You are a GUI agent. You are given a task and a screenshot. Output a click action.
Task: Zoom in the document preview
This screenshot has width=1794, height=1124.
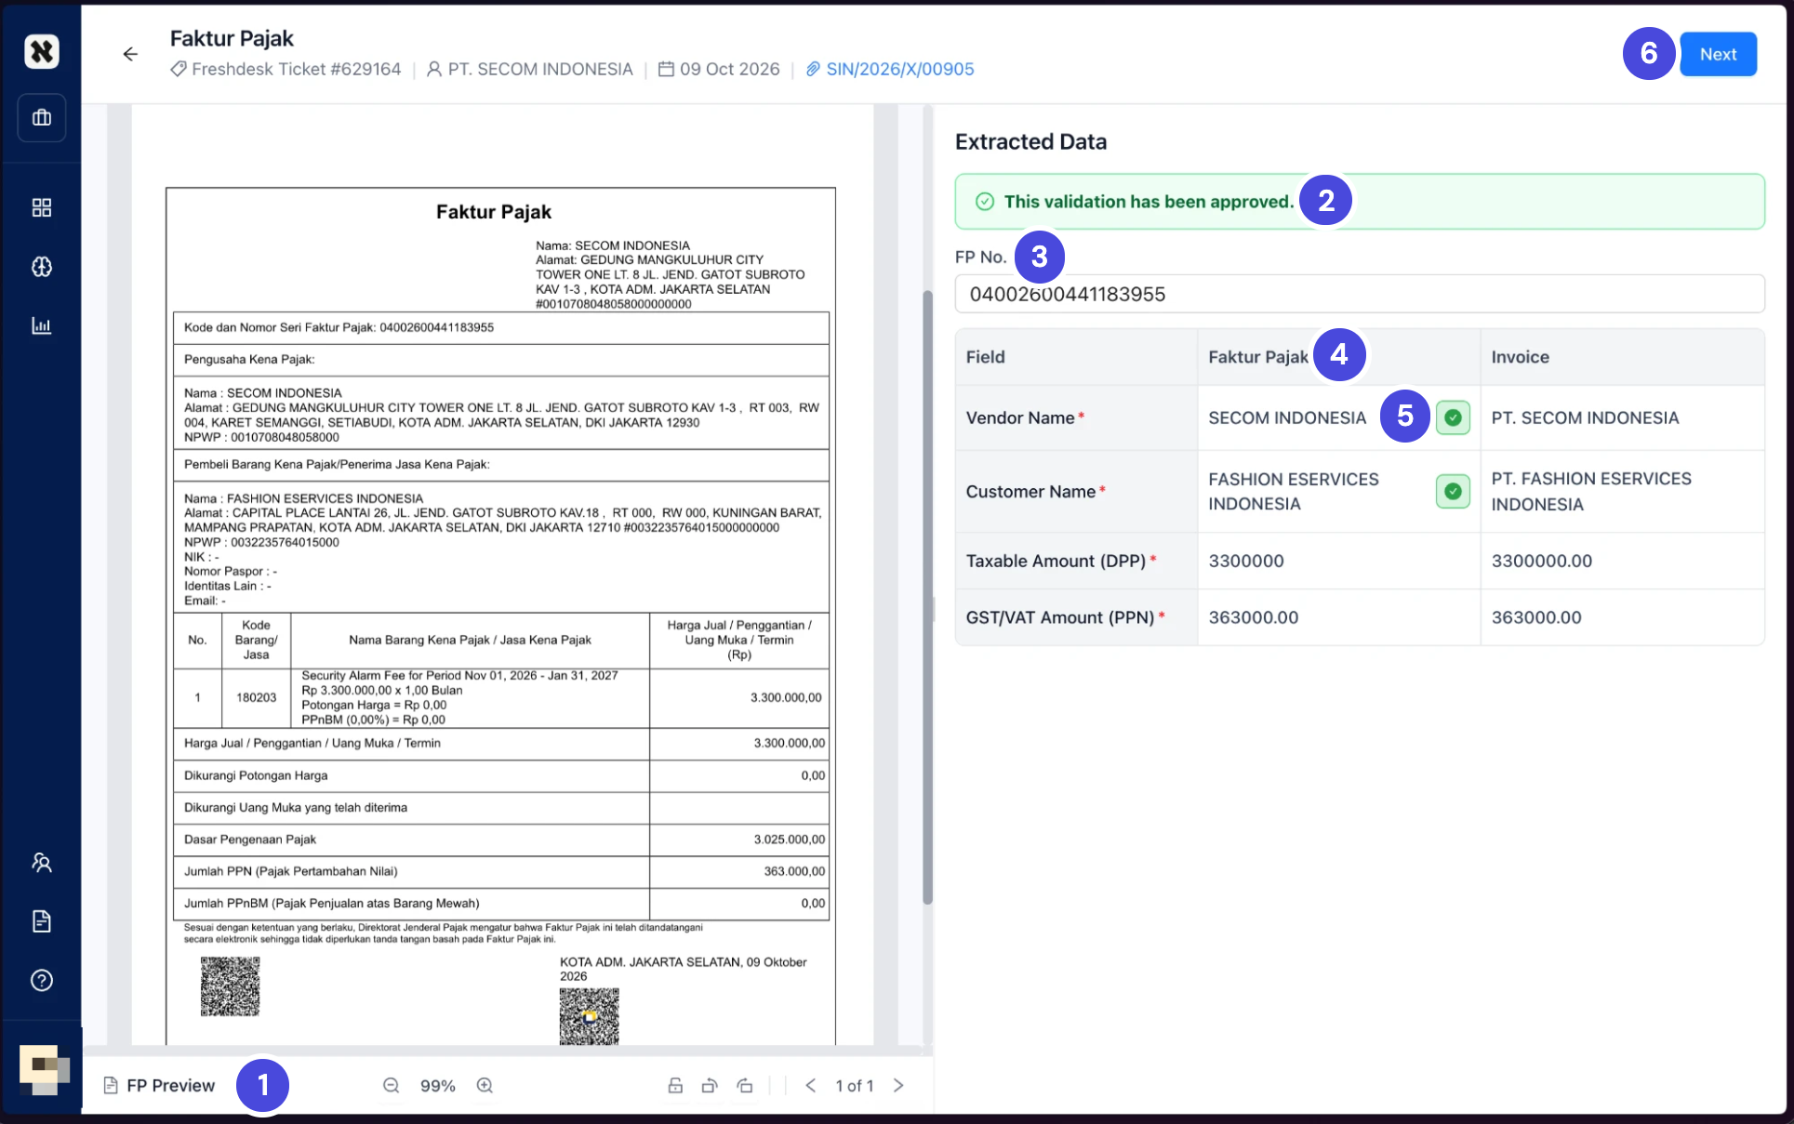(485, 1085)
